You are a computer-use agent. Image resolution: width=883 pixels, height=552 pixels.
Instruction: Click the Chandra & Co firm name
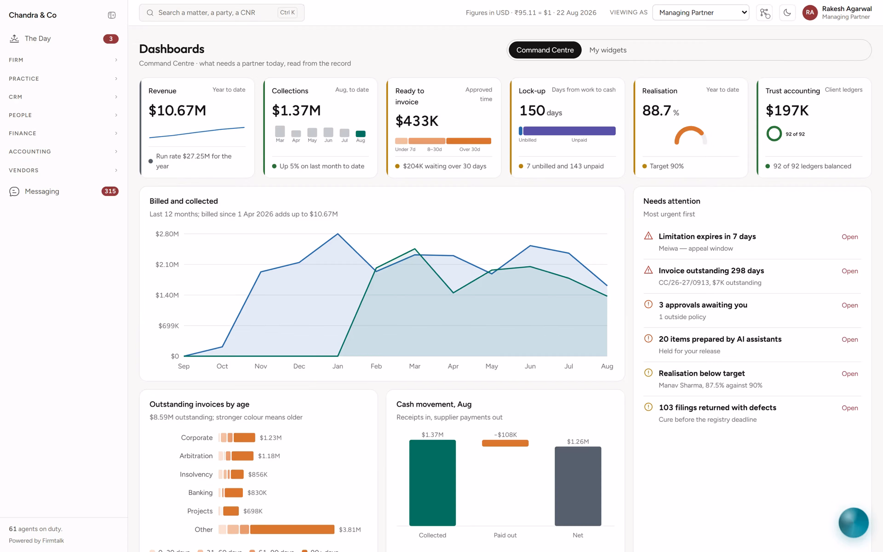click(x=33, y=15)
